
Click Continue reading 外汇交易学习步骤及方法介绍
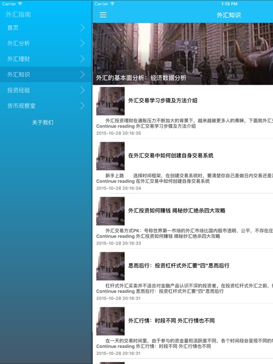tap(146, 126)
